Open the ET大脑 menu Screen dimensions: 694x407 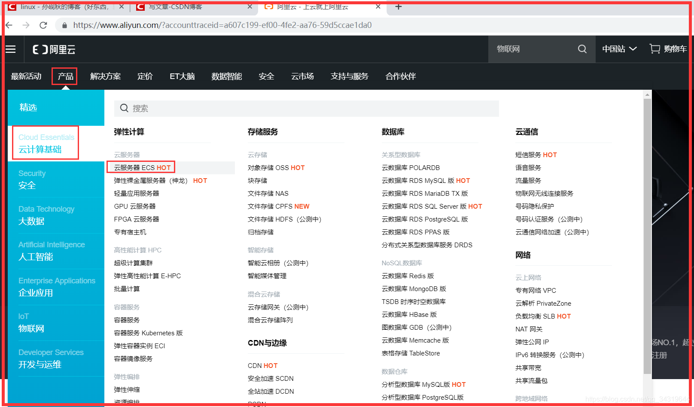(182, 76)
